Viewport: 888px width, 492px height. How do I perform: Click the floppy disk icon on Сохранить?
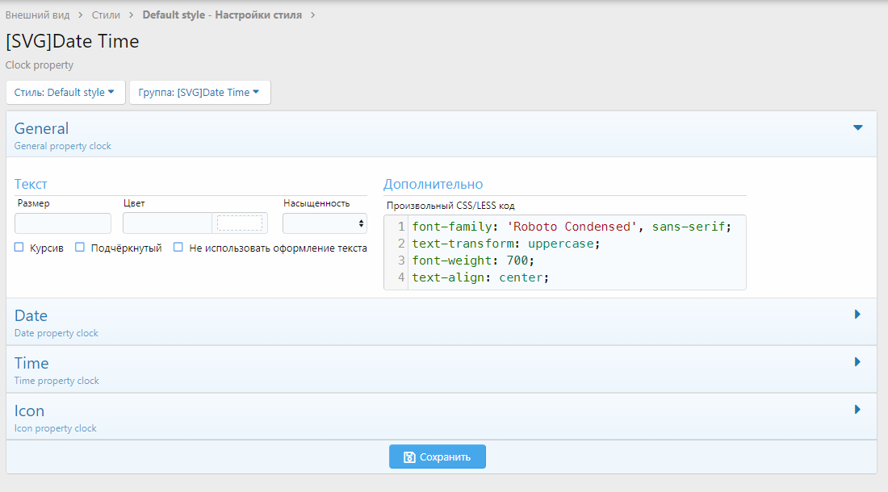coord(409,457)
